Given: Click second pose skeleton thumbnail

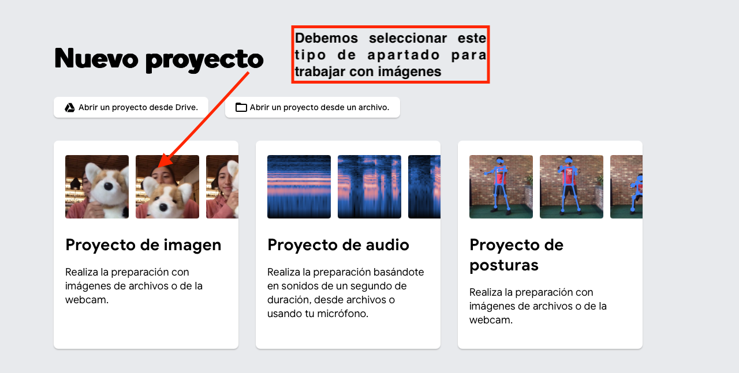Looking at the screenshot, I should (x=572, y=187).
